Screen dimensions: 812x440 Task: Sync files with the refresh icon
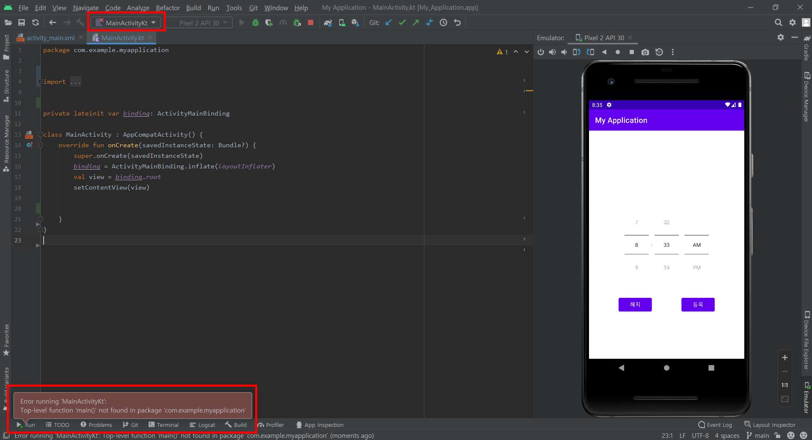(x=36, y=22)
